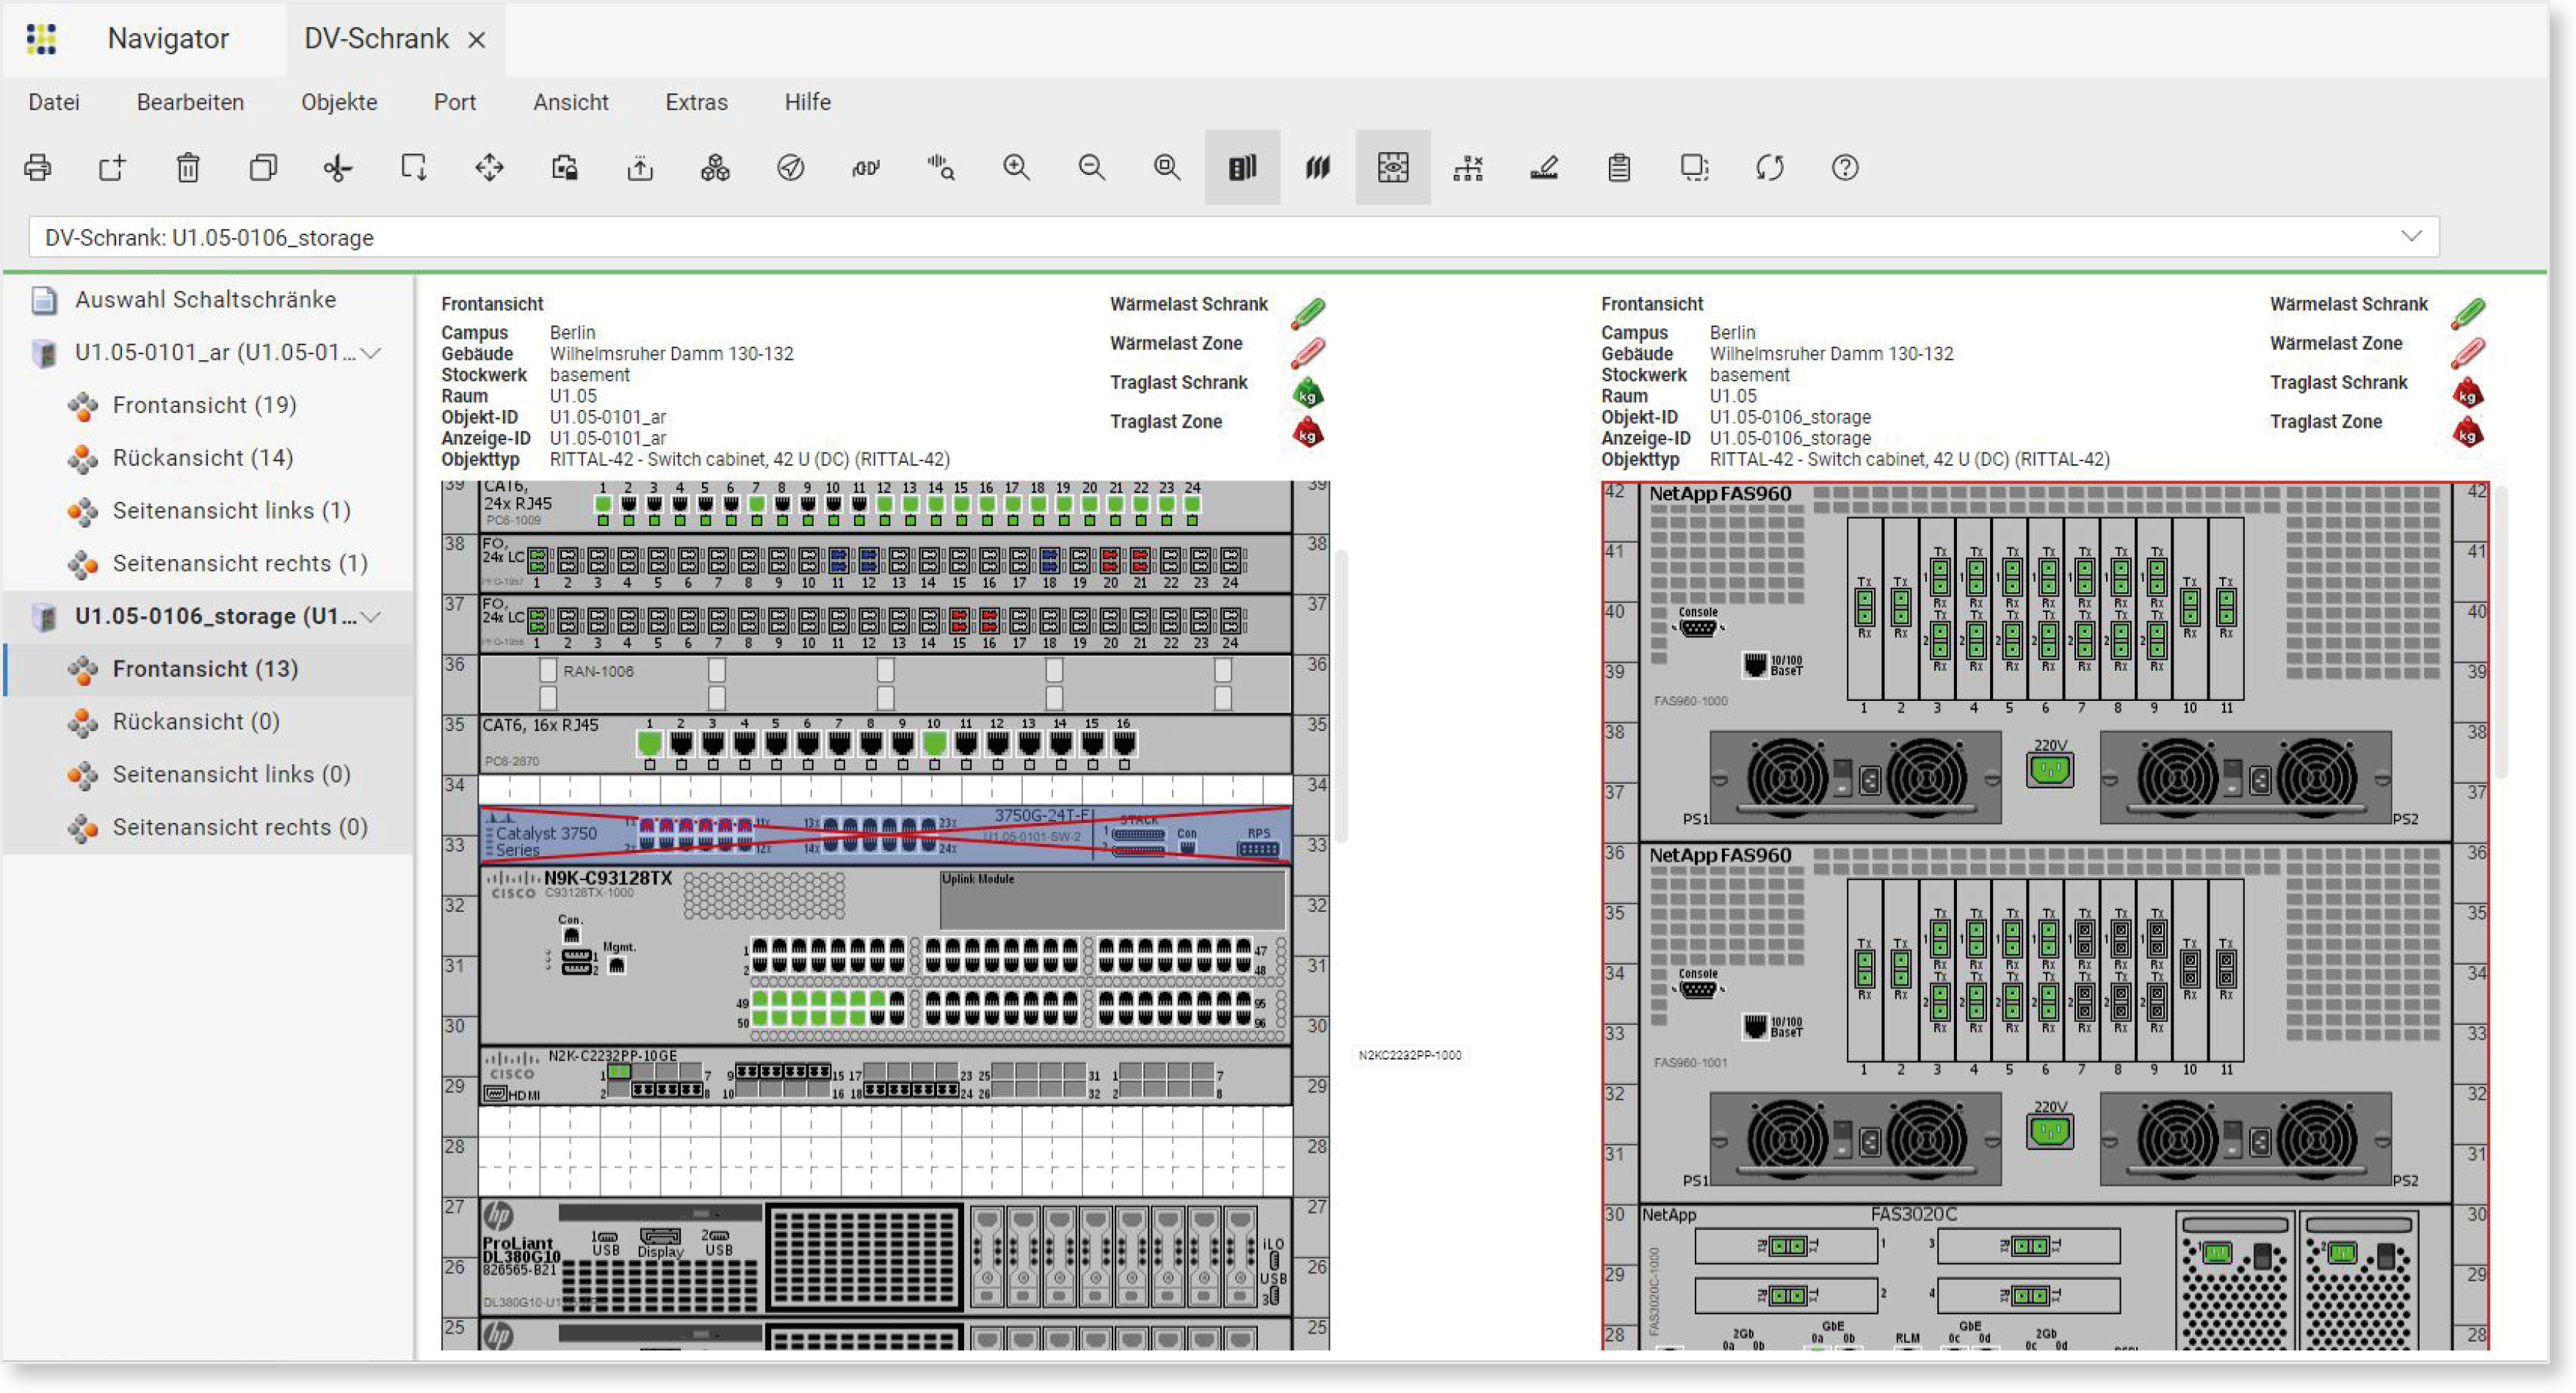Activate the cut tool in the toolbar

tap(337, 168)
